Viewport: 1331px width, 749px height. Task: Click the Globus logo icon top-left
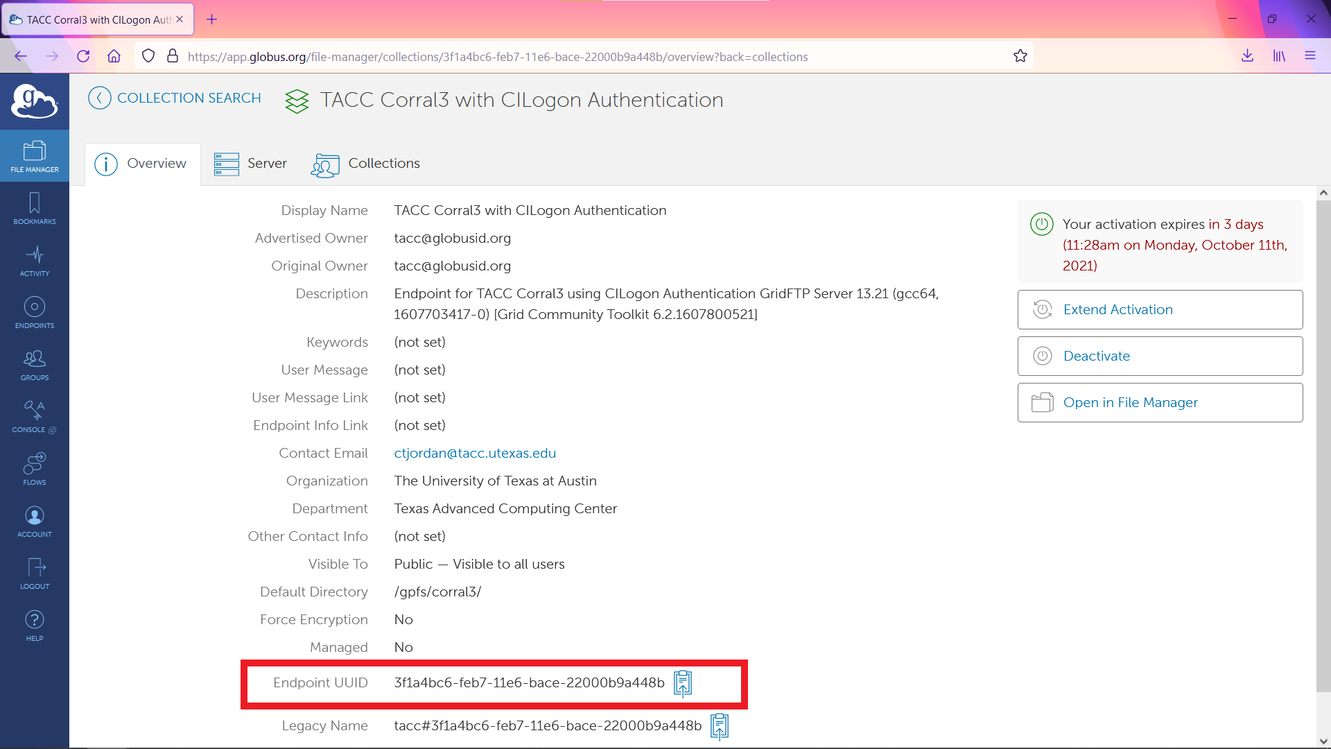(35, 101)
